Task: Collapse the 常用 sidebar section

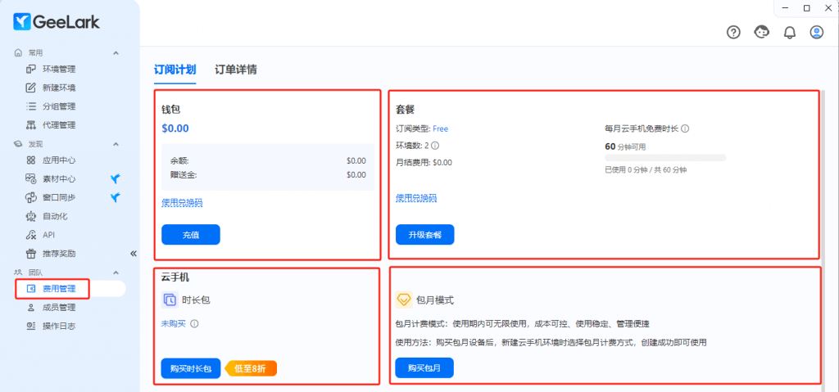Action: [x=116, y=53]
